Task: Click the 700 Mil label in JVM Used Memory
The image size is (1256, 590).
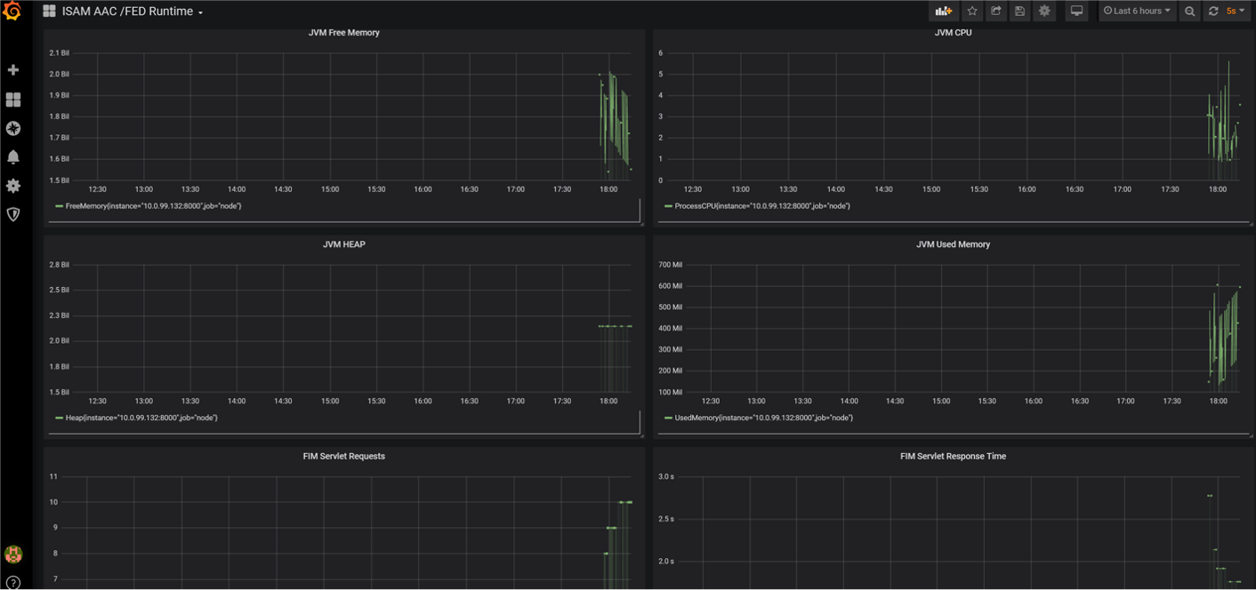Action: [x=670, y=265]
